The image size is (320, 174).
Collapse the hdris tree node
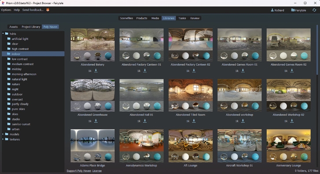click(x=3, y=34)
